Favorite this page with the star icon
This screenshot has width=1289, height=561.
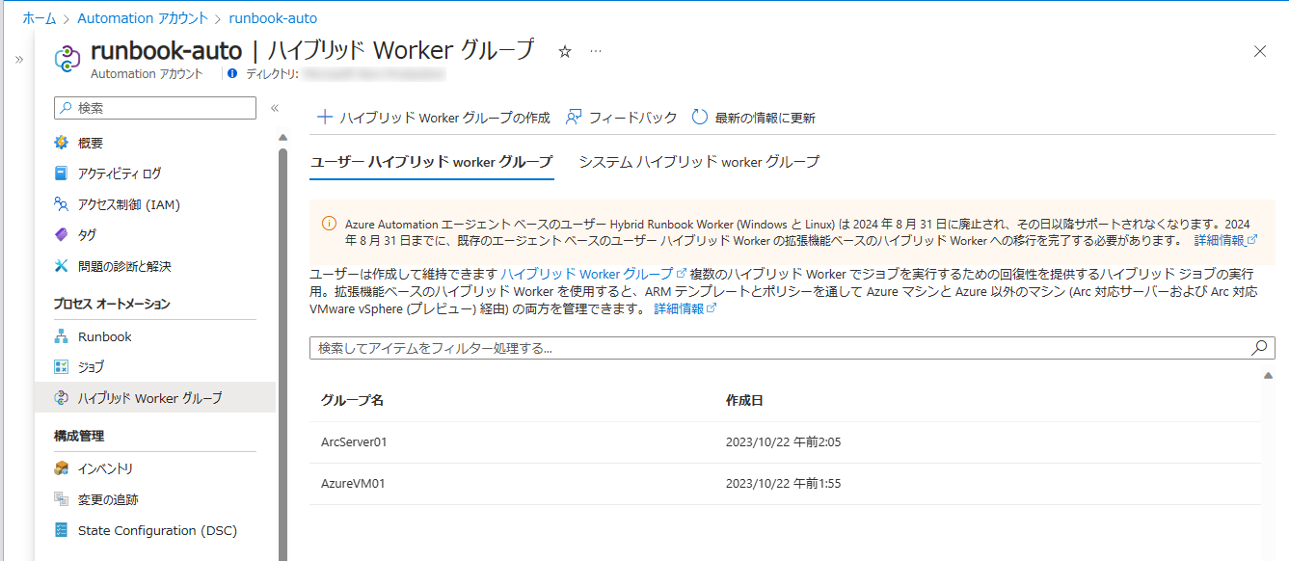point(565,51)
